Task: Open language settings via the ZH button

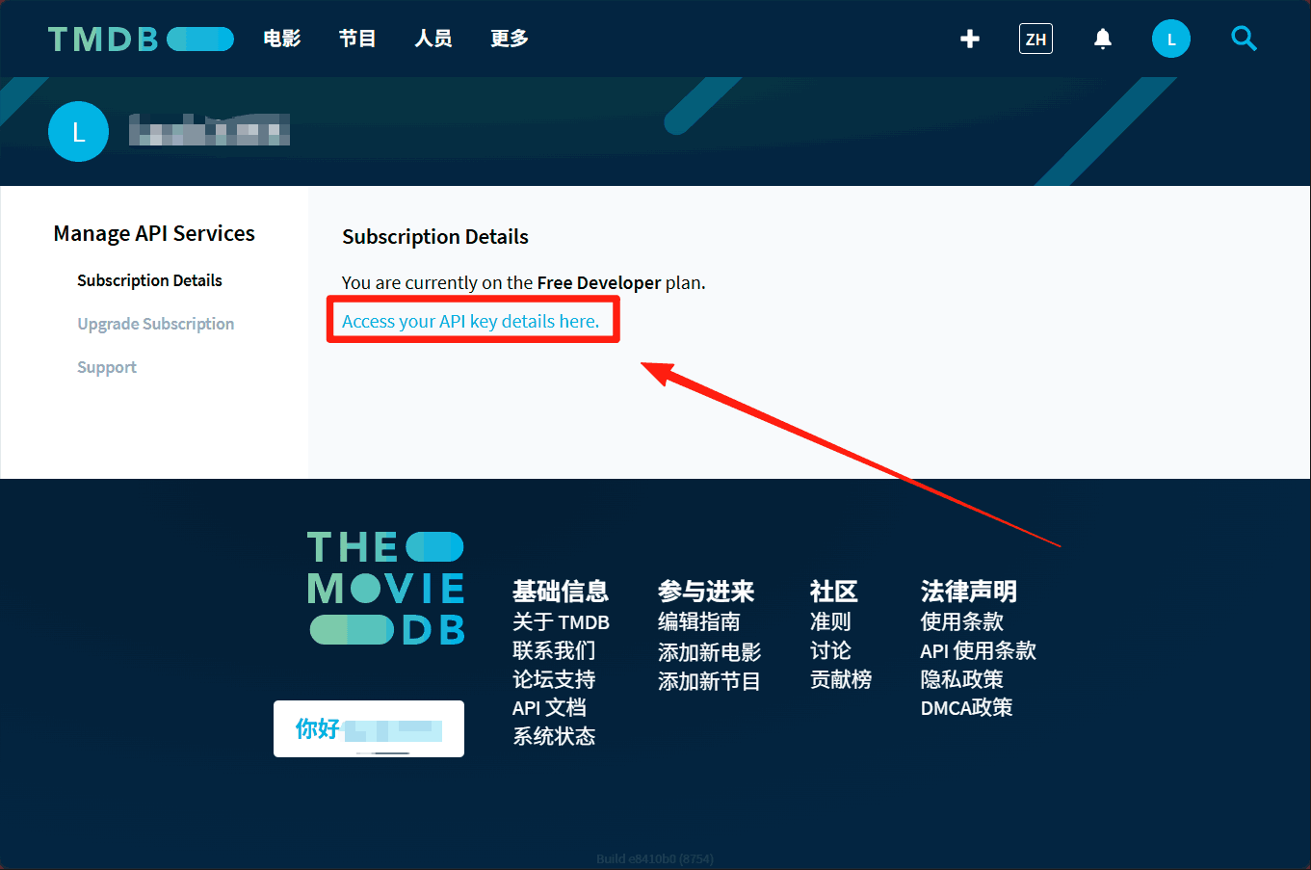Action: point(1036,39)
